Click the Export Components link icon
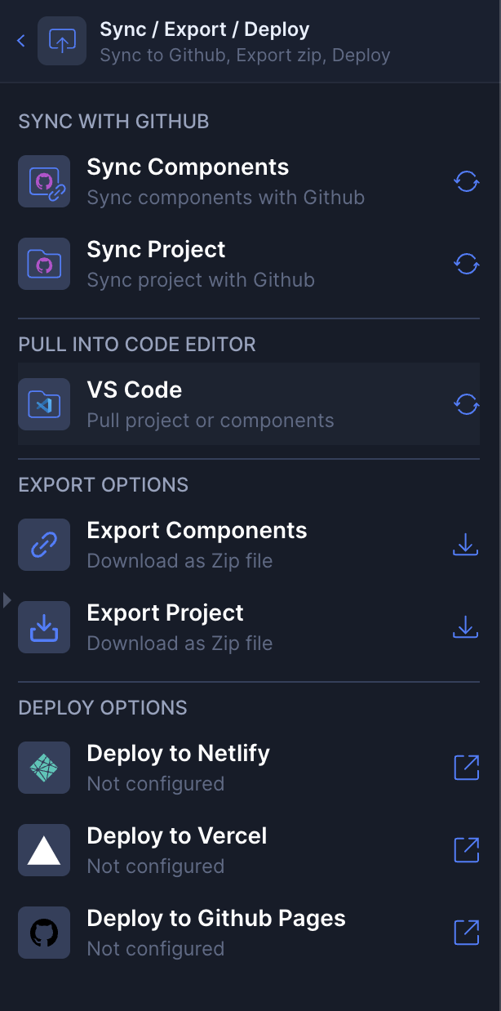This screenshot has height=1011, width=501. [x=44, y=545]
